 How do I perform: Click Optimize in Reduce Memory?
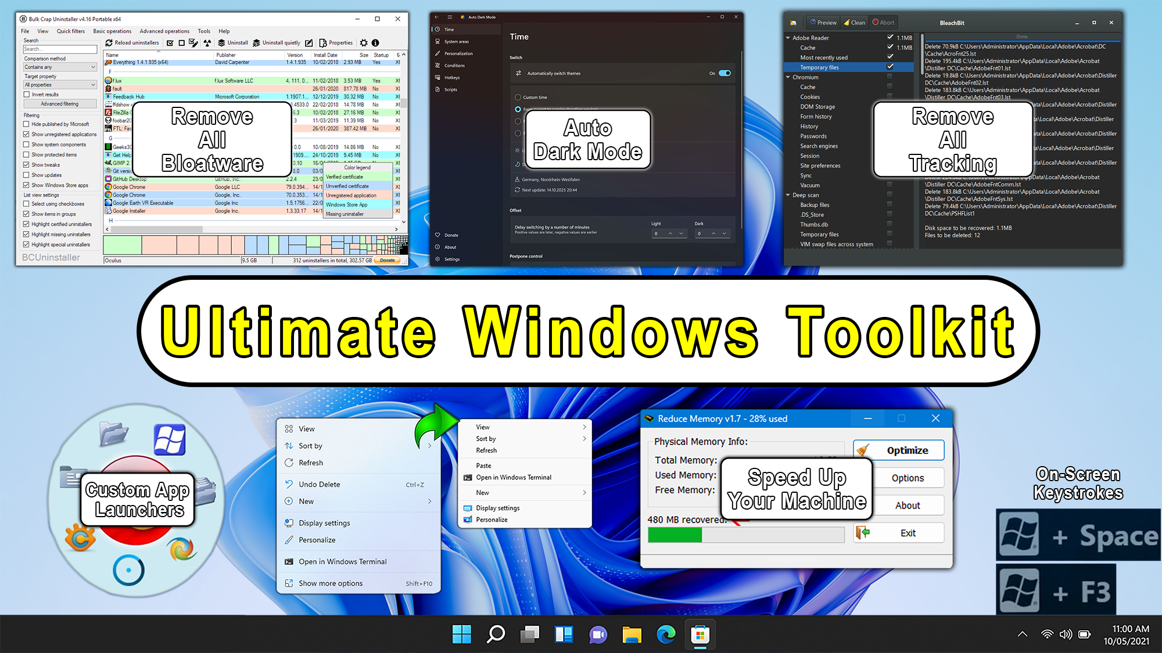[x=898, y=450]
